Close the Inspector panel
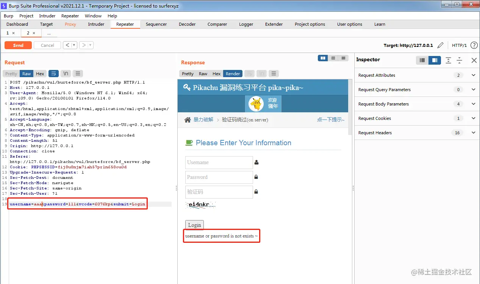This screenshot has width=480, height=284. (474, 60)
